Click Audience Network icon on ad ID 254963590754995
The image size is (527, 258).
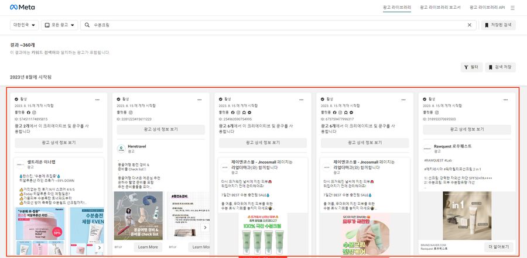(x=244, y=112)
